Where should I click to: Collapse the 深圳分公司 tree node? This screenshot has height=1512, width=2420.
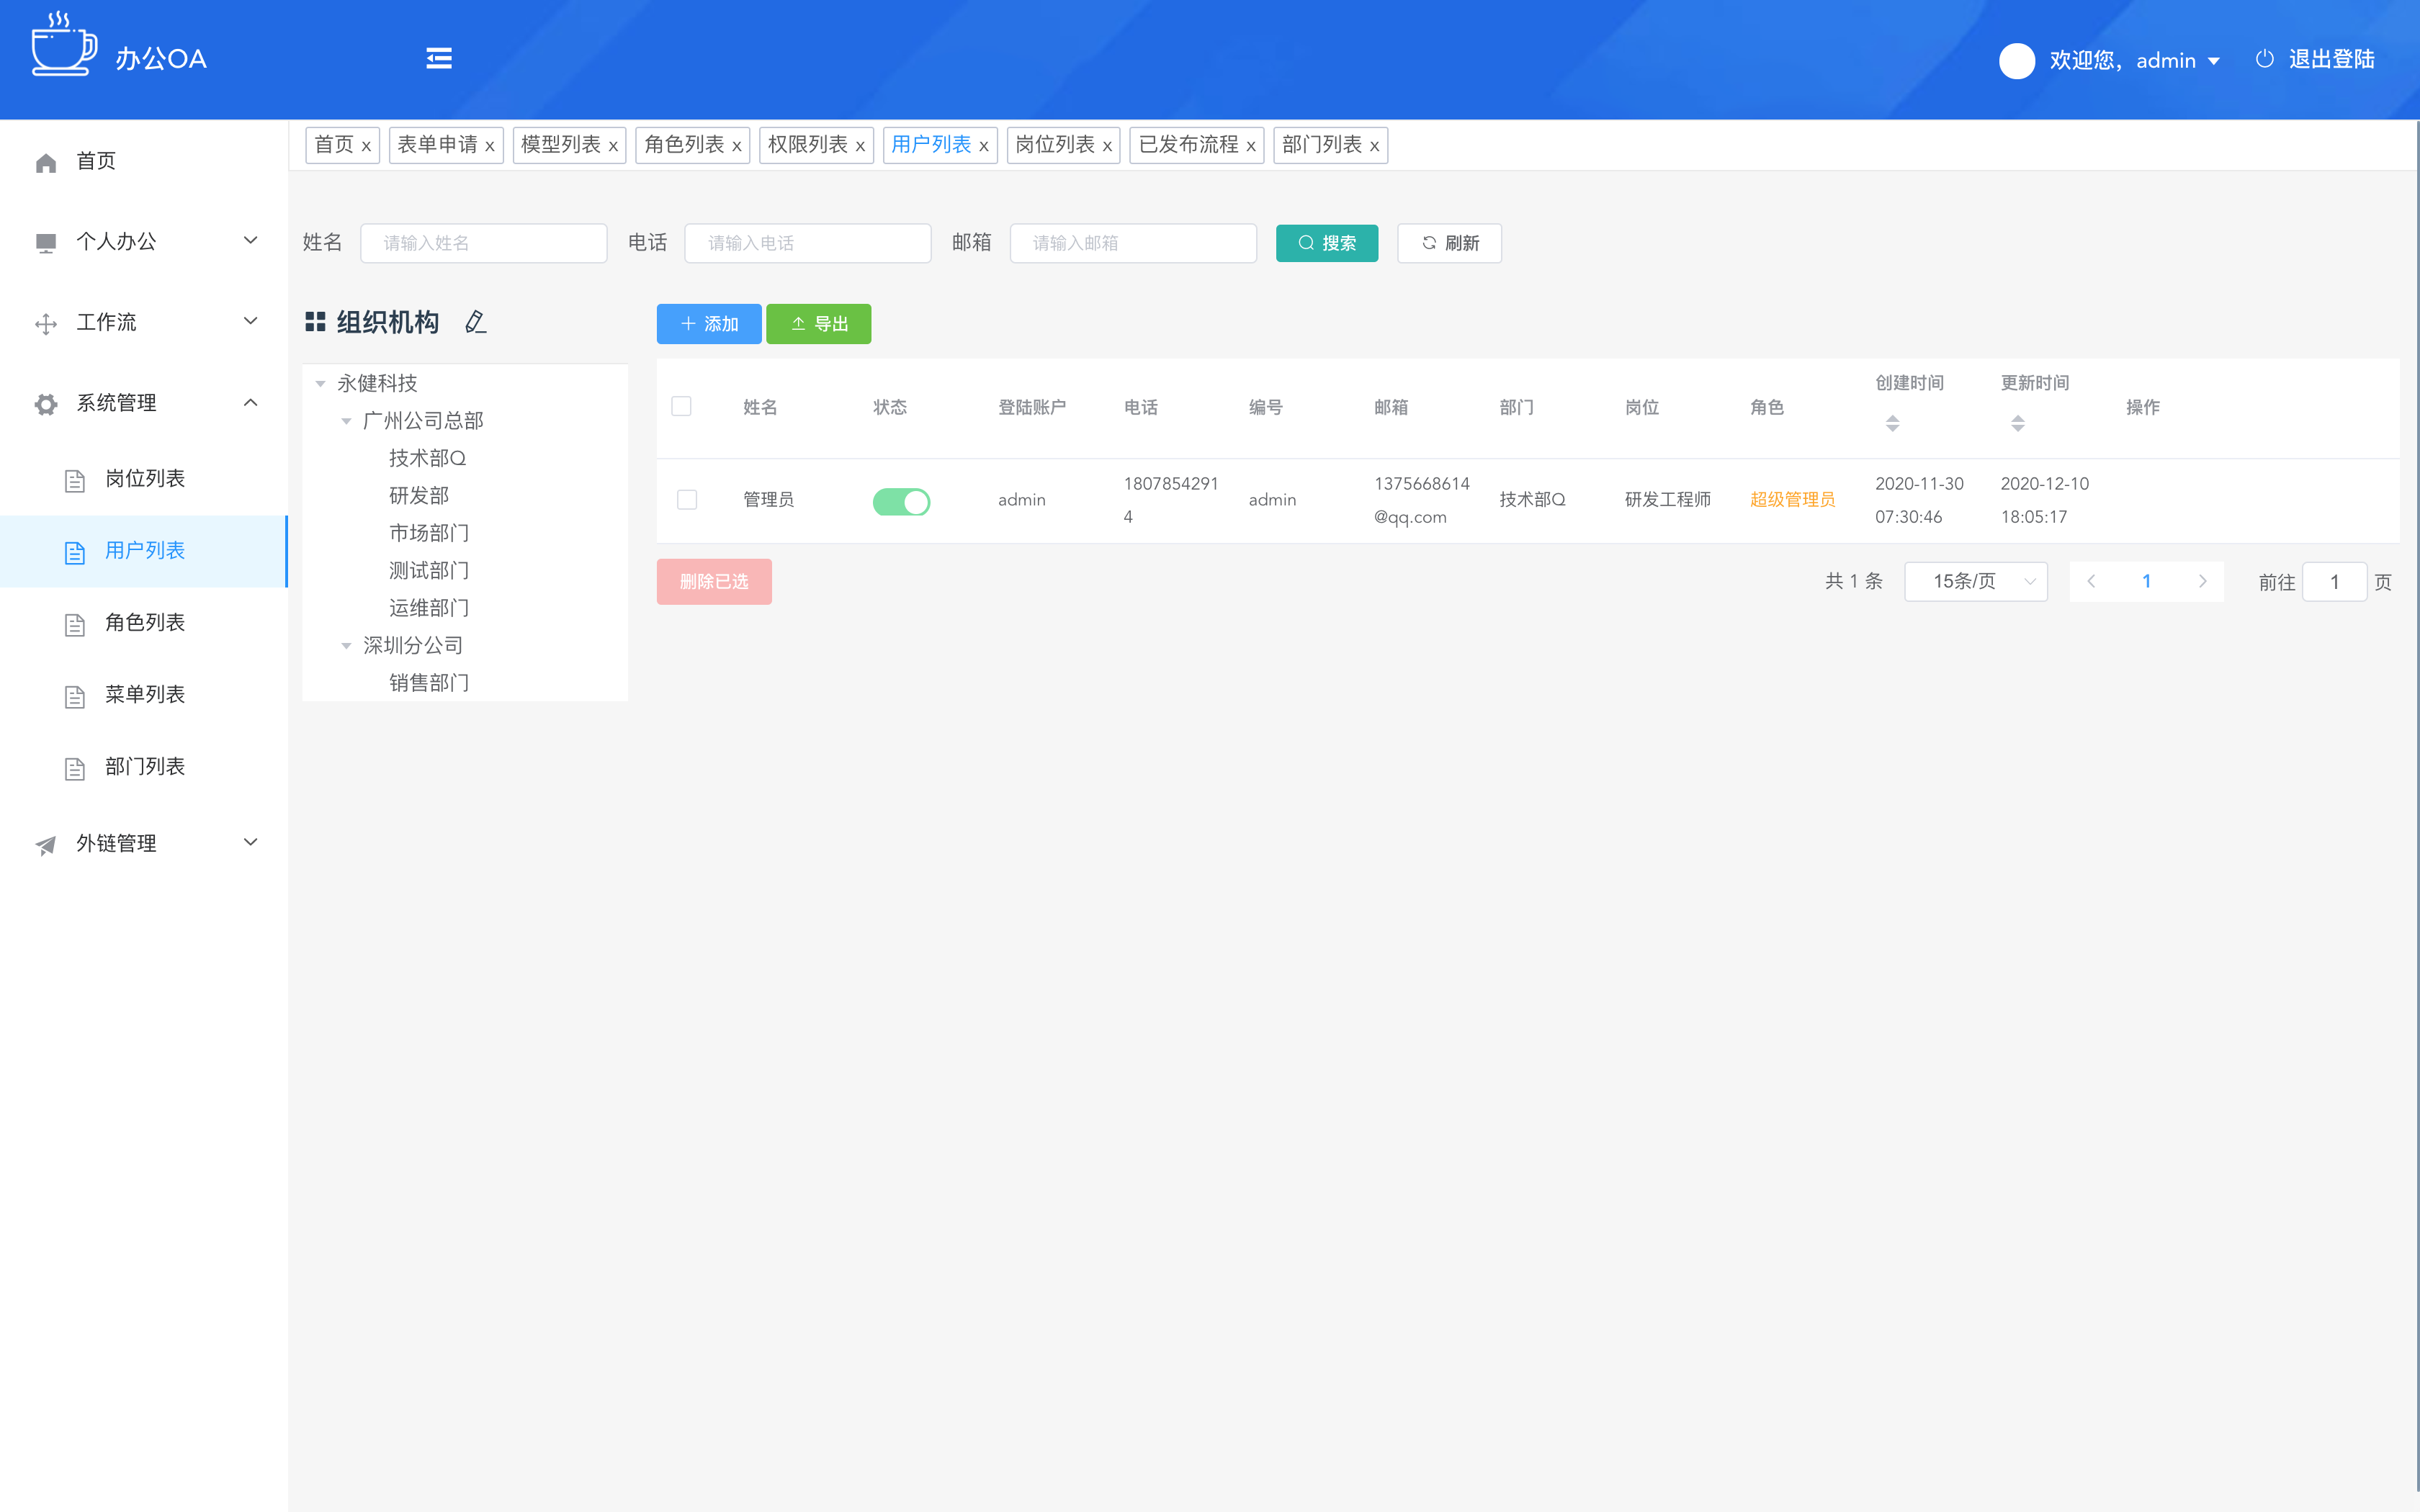pos(346,646)
